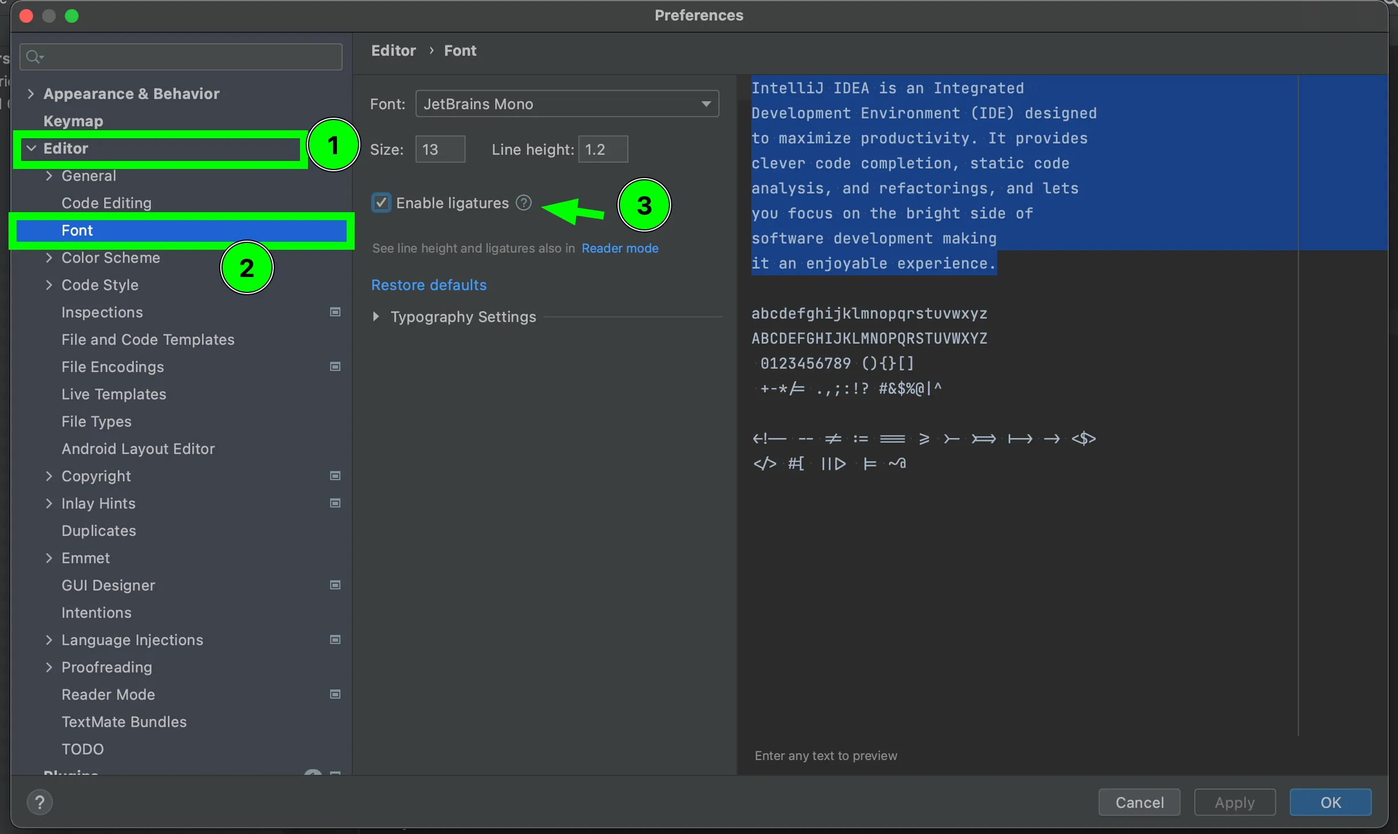Toggle the Enable ligatures checkbox
The image size is (1398, 834).
[381, 203]
